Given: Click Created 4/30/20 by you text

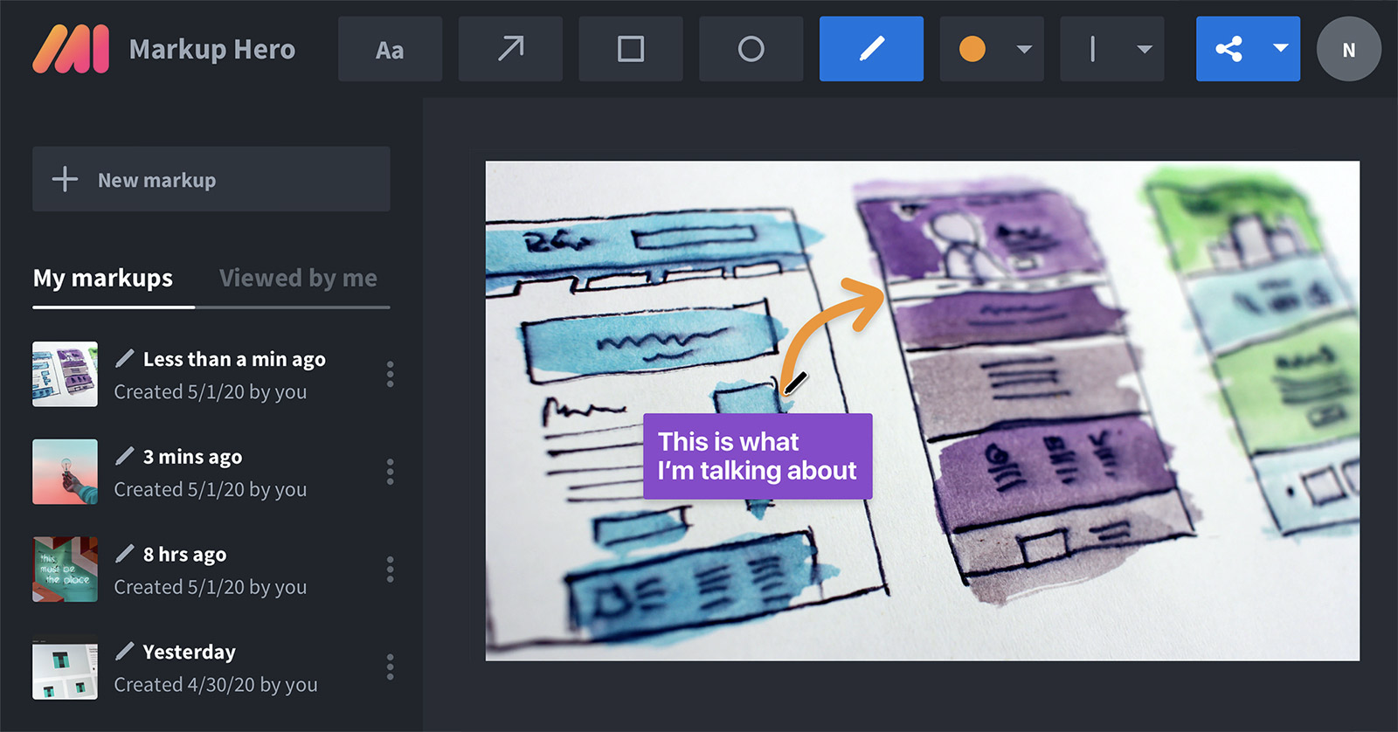Looking at the screenshot, I should pos(216,685).
